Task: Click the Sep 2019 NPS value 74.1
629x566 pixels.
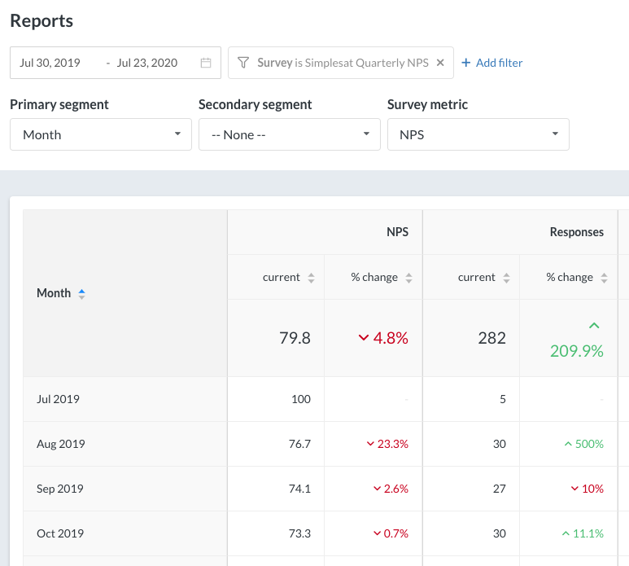Action: click(299, 489)
